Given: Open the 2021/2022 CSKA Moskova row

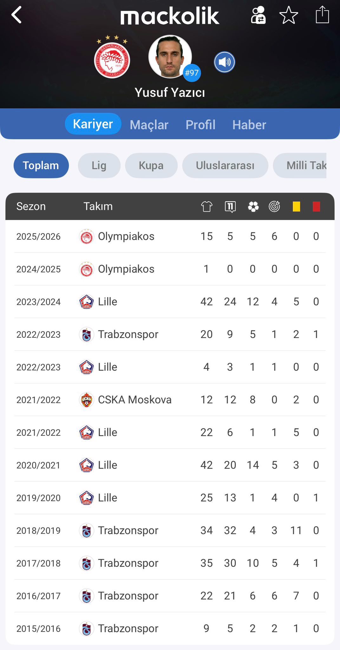Looking at the screenshot, I should coord(170,400).
